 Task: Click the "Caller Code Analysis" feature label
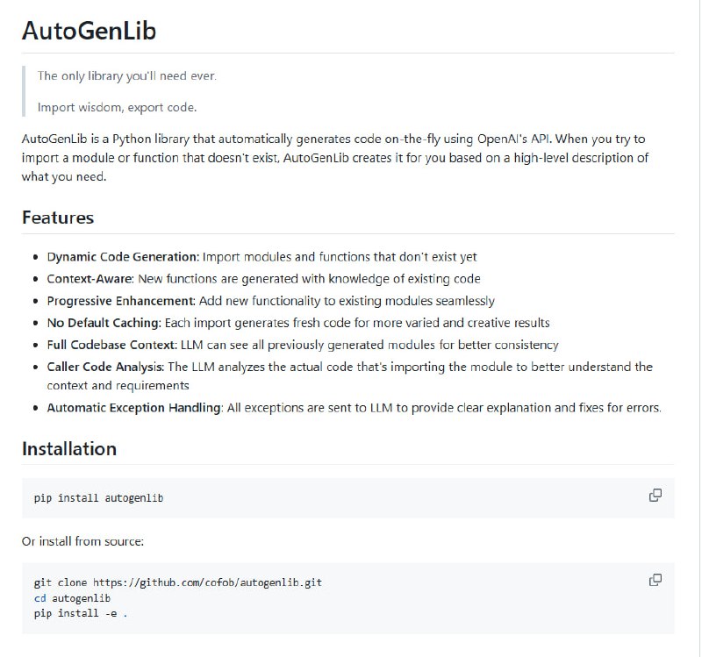(105, 367)
